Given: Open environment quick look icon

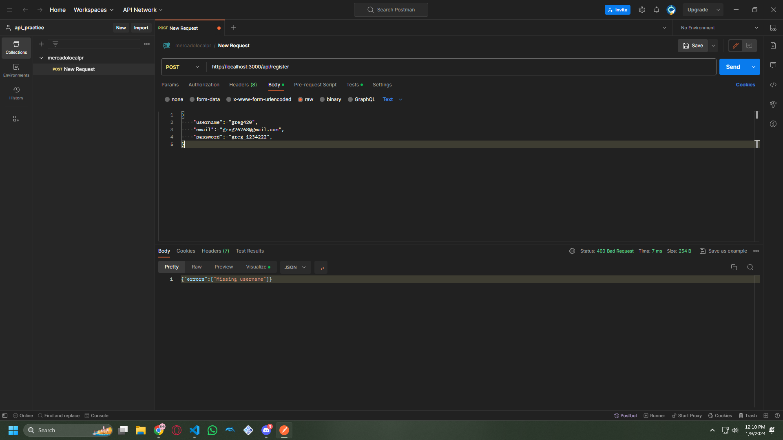Looking at the screenshot, I should pyautogui.click(x=773, y=28).
